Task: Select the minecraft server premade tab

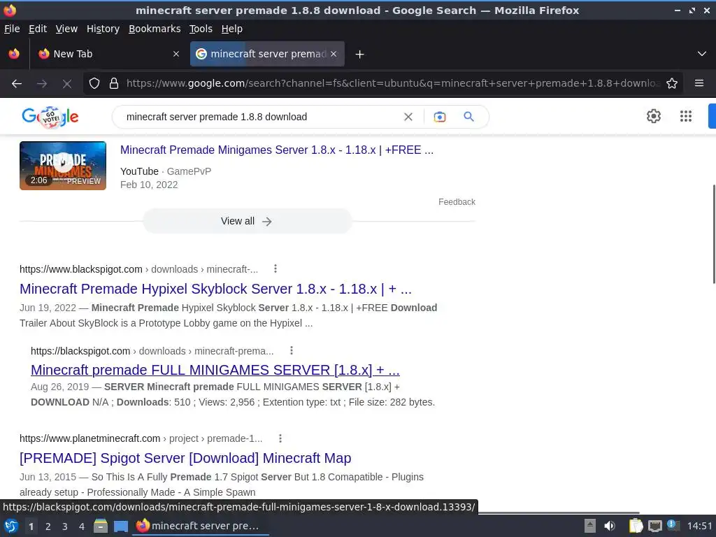Action: coord(267,54)
